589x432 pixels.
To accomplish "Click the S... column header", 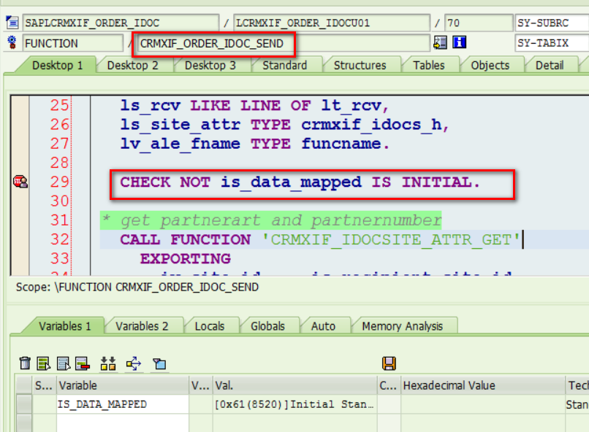I will click(x=44, y=385).
